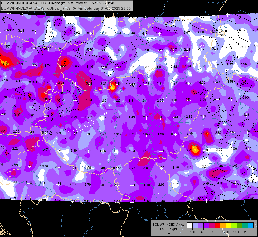This screenshot has width=258, height=237.
Task: Click the wind shear value 5.77
Action: click(x=230, y=65)
